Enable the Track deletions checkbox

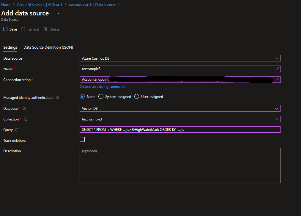coord(82,139)
